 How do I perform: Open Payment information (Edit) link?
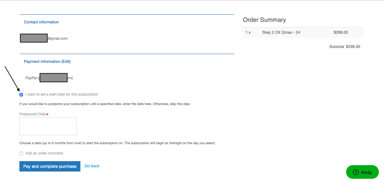click(x=47, y=62)
